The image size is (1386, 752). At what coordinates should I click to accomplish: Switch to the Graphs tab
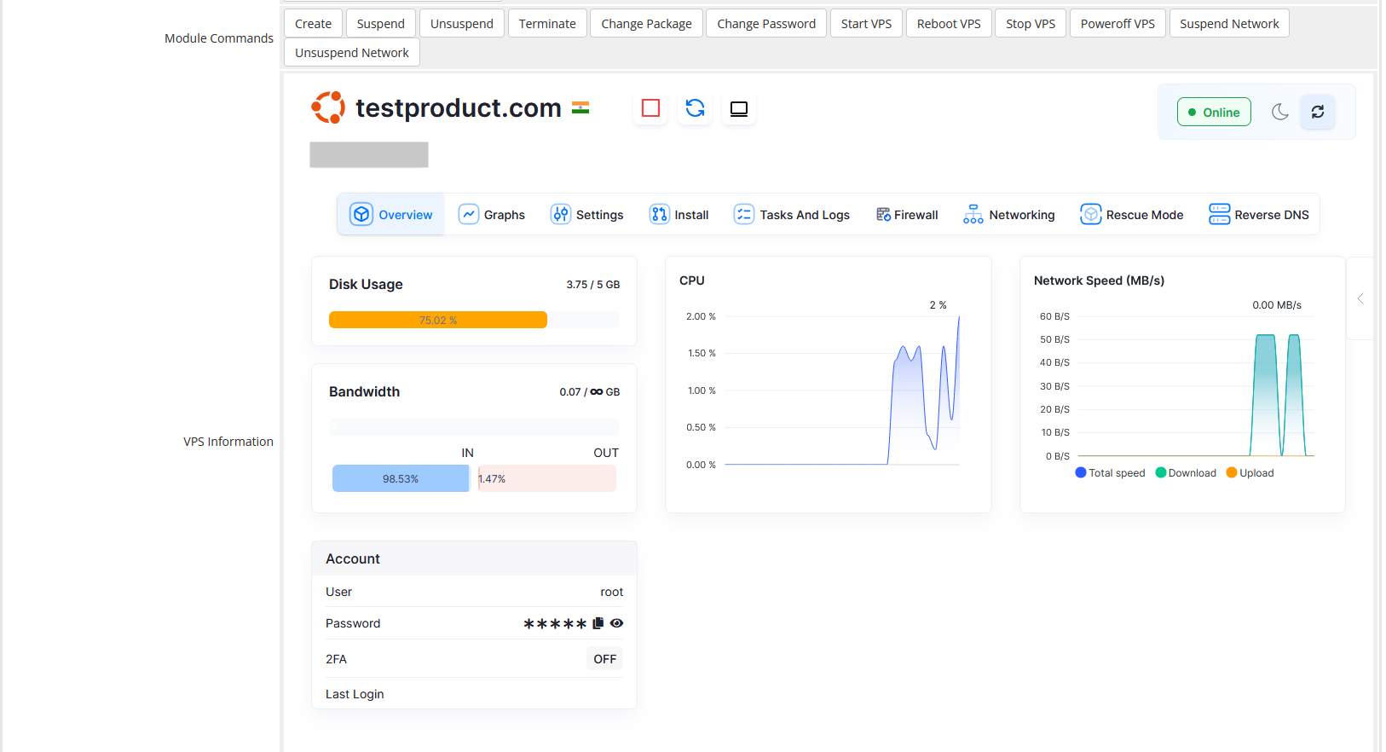(x=492, y=215)
